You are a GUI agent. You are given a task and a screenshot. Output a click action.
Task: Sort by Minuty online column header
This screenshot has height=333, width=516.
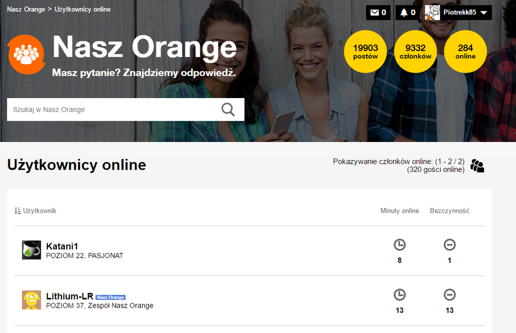point(399,211)
